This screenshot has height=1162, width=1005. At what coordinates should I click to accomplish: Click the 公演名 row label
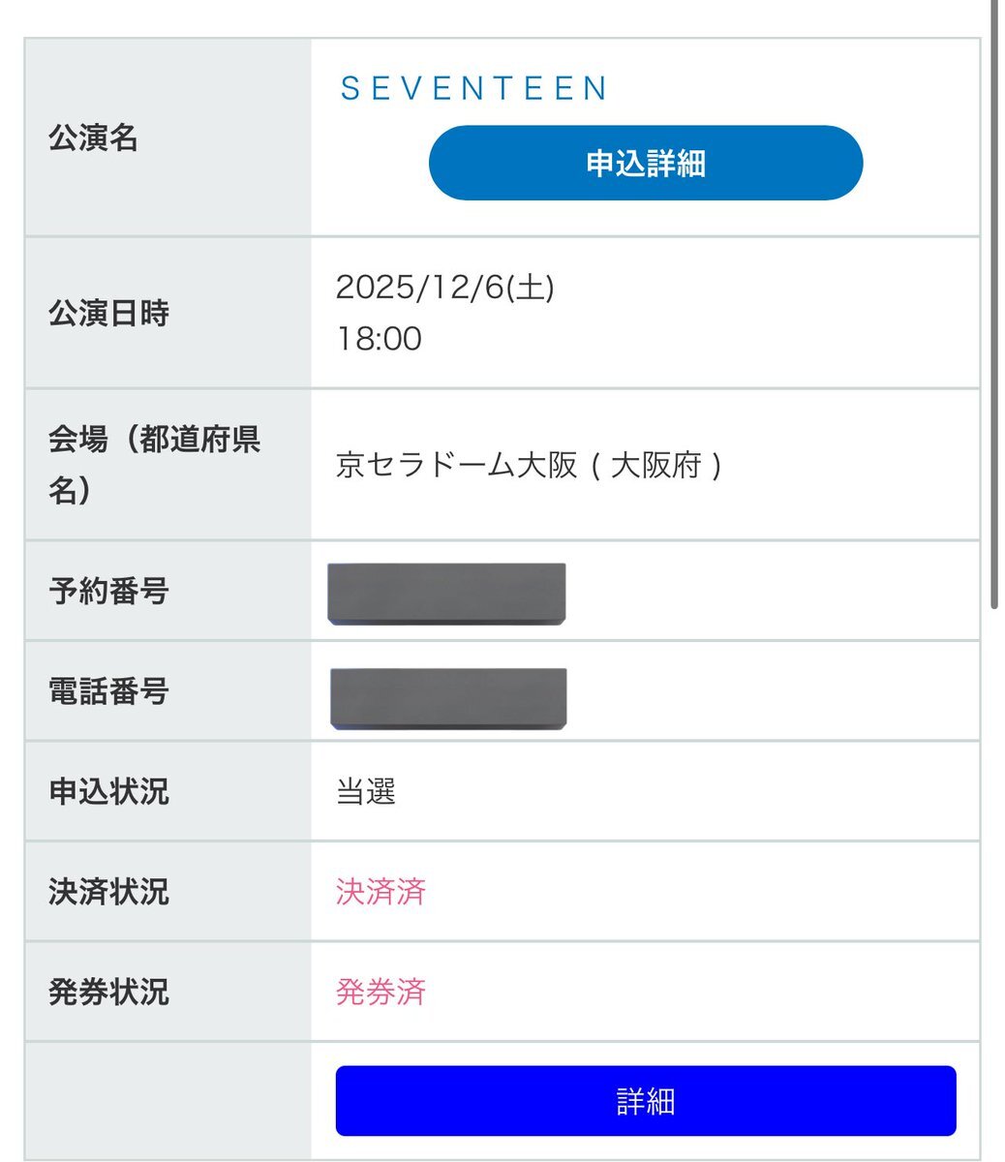point(93,138)
